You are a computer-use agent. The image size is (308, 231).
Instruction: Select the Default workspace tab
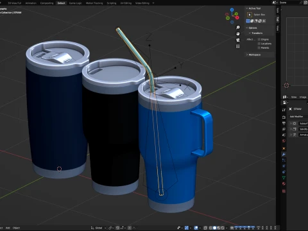(61, 3)
